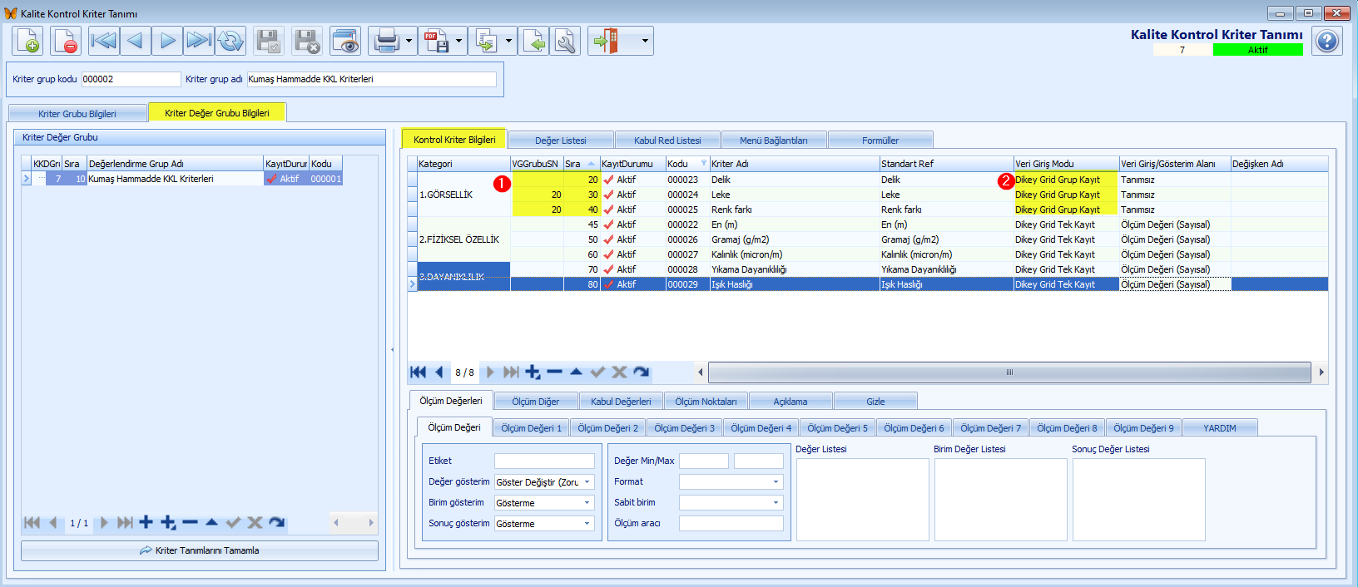Screen dimensions: 1358x587
Task: Open the Ölçüm Noktaları tab
Action: pyautogui.click(x=706, y=402)
